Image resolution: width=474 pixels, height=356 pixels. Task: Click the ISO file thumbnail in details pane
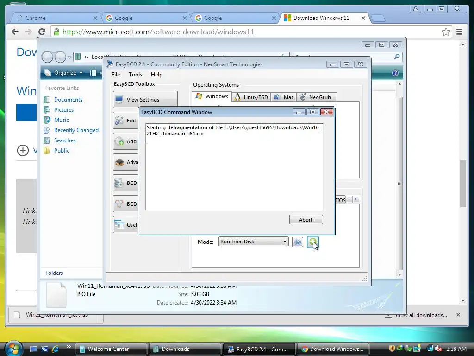pyautogui.click(x=56, y=294)
